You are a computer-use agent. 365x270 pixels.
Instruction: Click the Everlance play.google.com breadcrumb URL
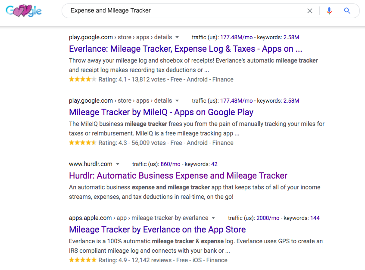120,37
